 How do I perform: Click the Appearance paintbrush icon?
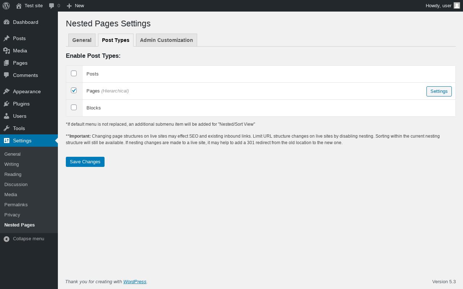7,91
